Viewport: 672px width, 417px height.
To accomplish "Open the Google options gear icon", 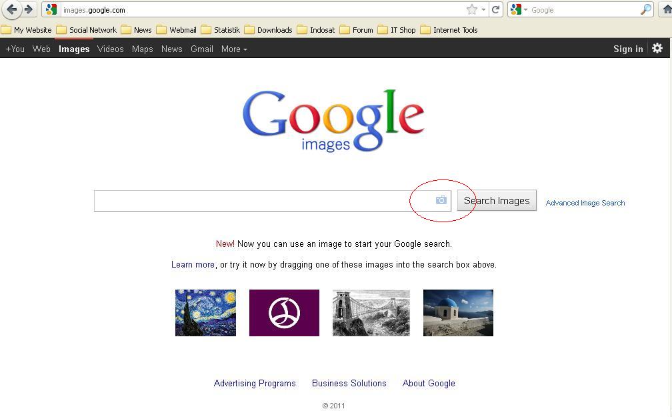I will (657, 48).
